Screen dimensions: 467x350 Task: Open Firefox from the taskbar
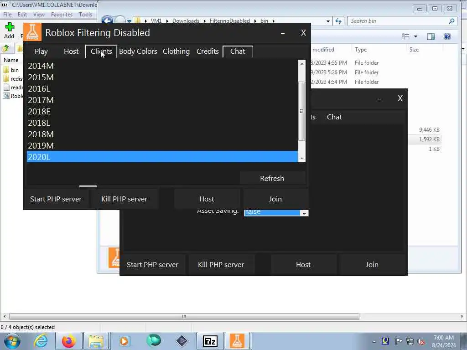(x=68, y=341)
